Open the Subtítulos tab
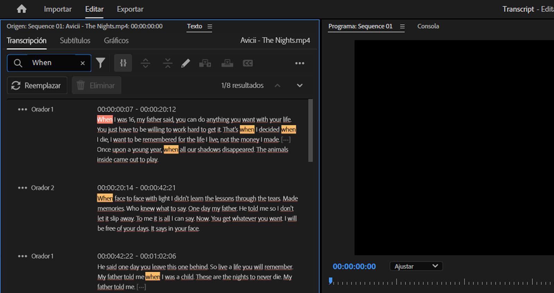Viewport: 554px width, 293px height. click(75, 40)
